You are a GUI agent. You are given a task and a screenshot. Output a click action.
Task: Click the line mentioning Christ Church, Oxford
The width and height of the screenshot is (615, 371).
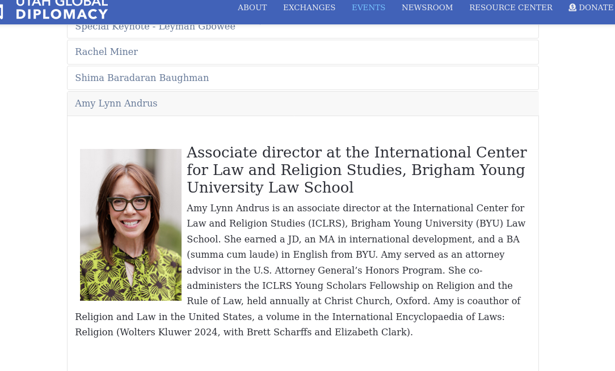click(x=353, y=301)
